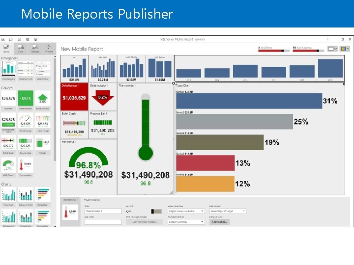Viewport: 354px width, 265px height.
Task: Choose the Totals Chart element in the palette
Action: click(43, 197)
